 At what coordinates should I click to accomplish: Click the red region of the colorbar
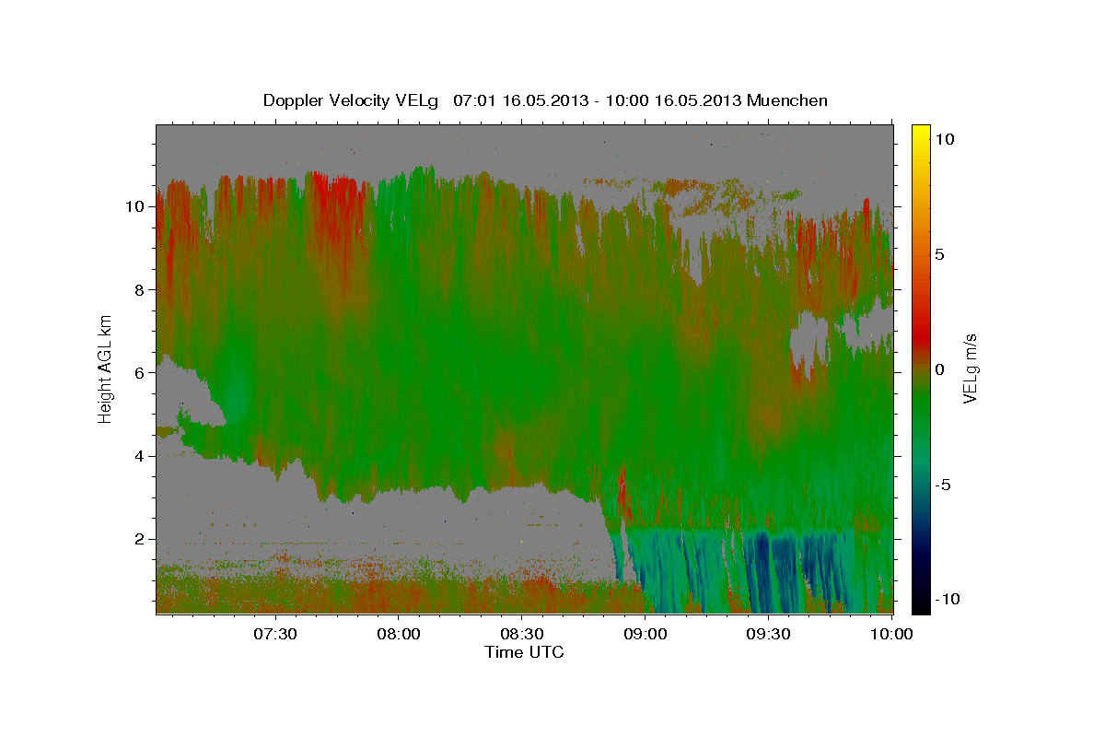tap(921, 336)
